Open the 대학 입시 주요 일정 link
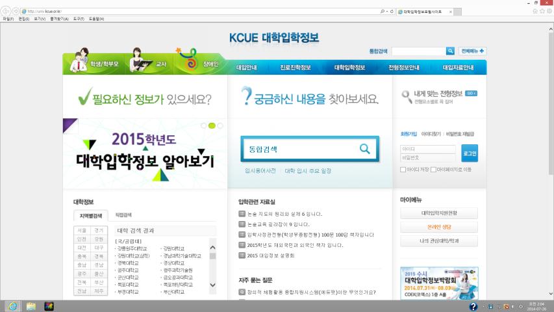 308,170
